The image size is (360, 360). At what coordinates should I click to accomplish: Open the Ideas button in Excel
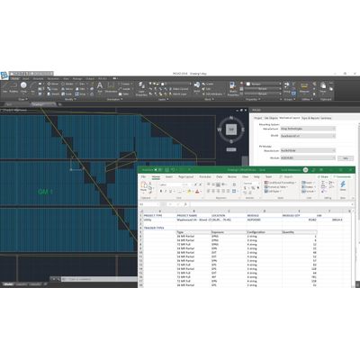tap(343, 185)
